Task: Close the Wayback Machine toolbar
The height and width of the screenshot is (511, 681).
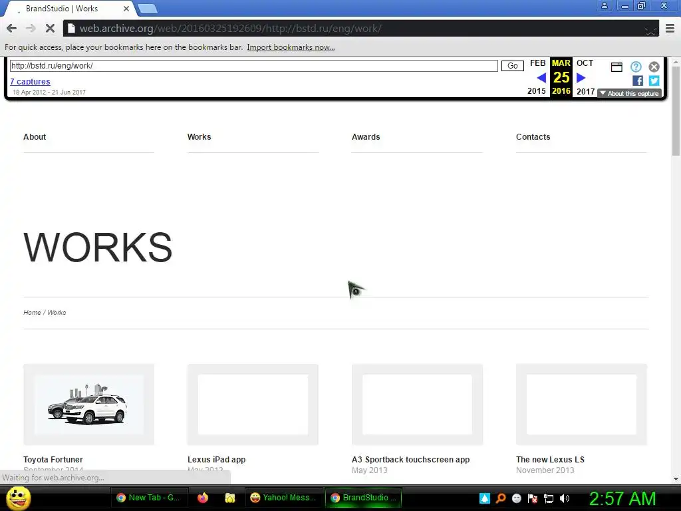Action: (654, 67)
